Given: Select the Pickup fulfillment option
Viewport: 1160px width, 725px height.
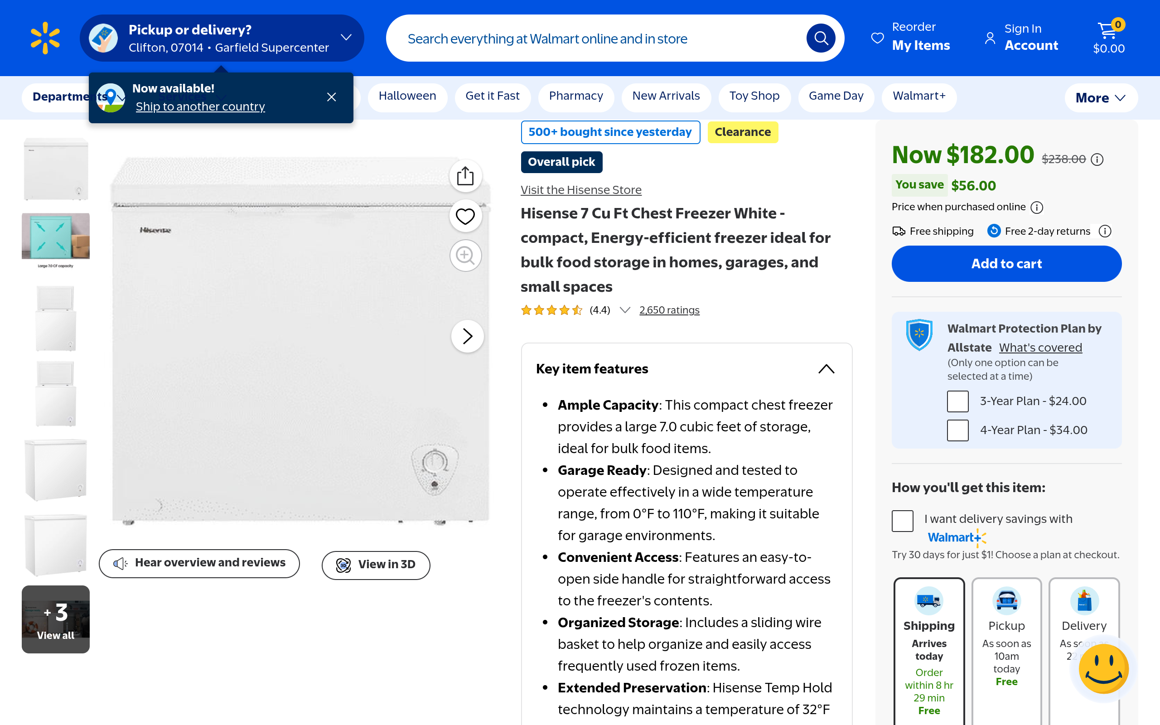Looking at the screenshot, I should pyautogui.click(x=1006, y=651).
